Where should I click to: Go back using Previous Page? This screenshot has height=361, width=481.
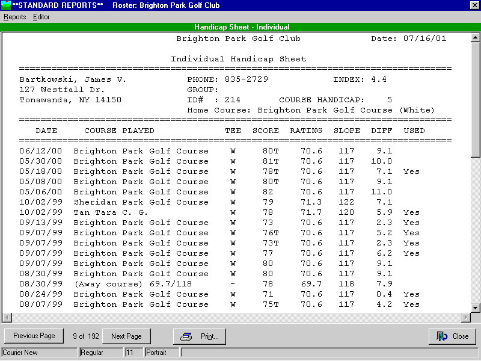tap(33, 336)
